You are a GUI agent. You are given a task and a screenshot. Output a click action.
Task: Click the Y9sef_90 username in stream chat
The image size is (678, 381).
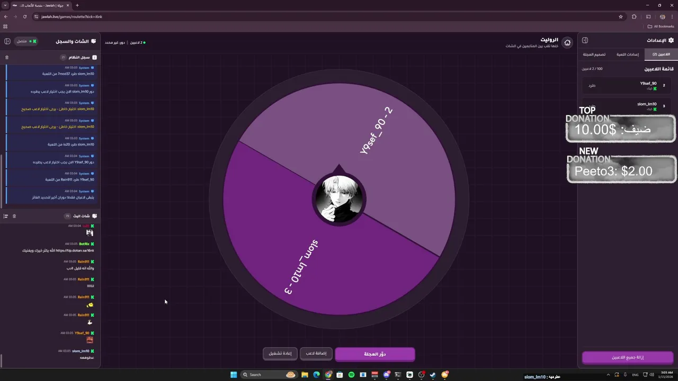82,333
